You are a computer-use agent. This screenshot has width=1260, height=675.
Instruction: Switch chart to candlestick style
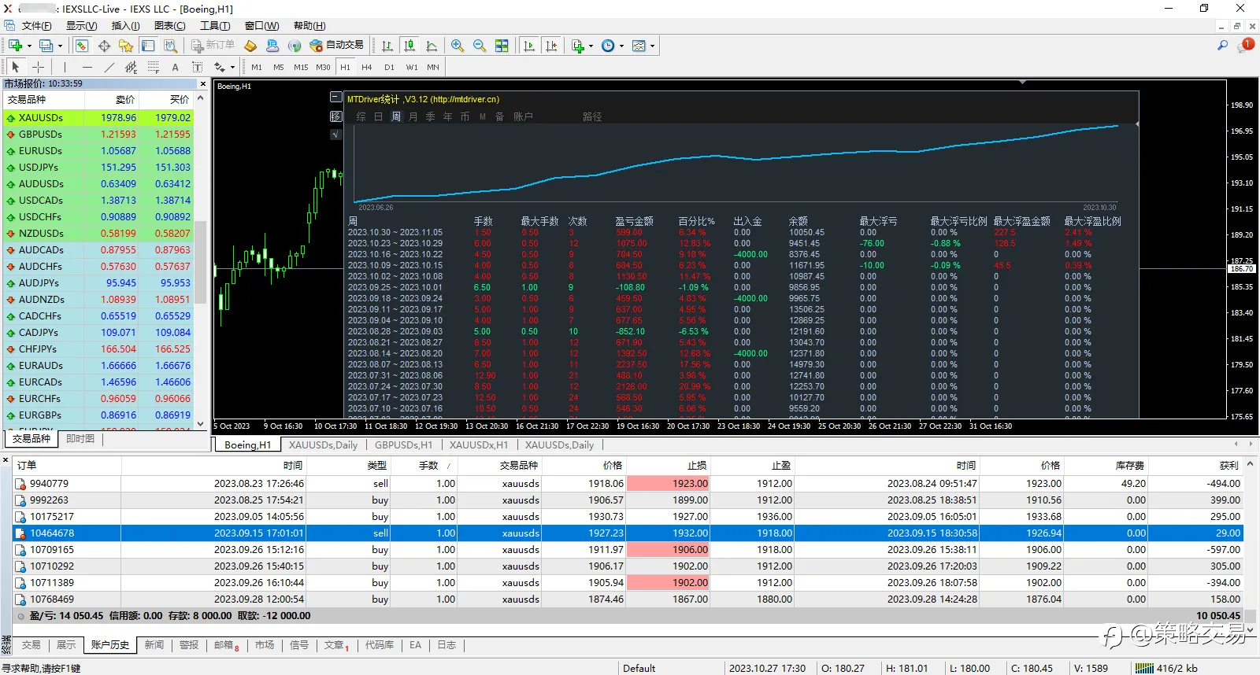(x=409, y=46)
